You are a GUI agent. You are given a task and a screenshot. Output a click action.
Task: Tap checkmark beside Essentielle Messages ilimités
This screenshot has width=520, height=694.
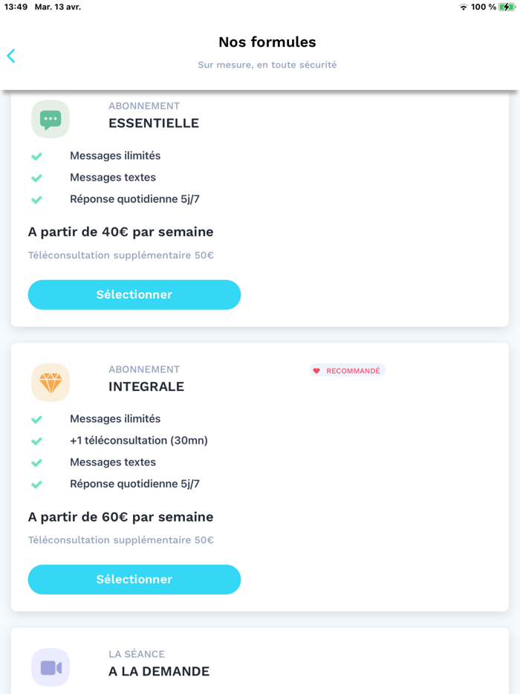(36, 156)
